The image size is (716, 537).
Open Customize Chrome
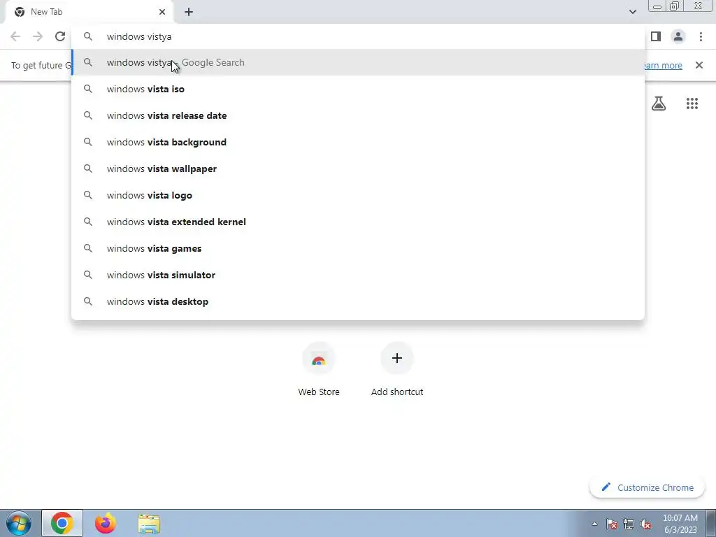(647, 487)
